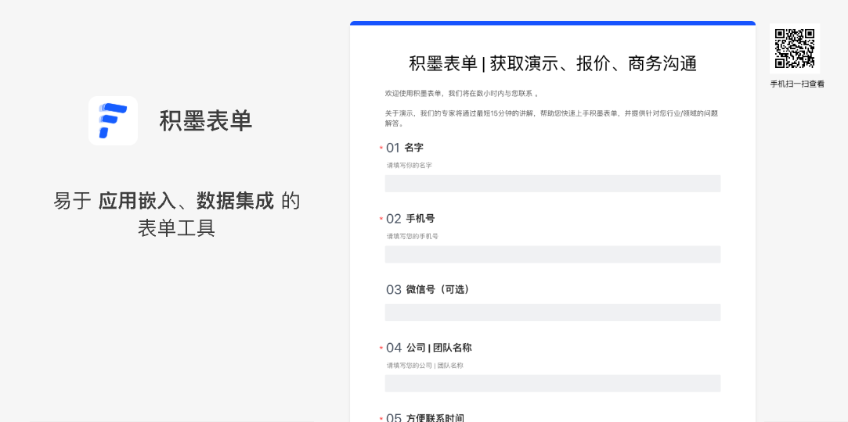Click the hint 请填写您的公司 | 团队名称

coord(425,365)
